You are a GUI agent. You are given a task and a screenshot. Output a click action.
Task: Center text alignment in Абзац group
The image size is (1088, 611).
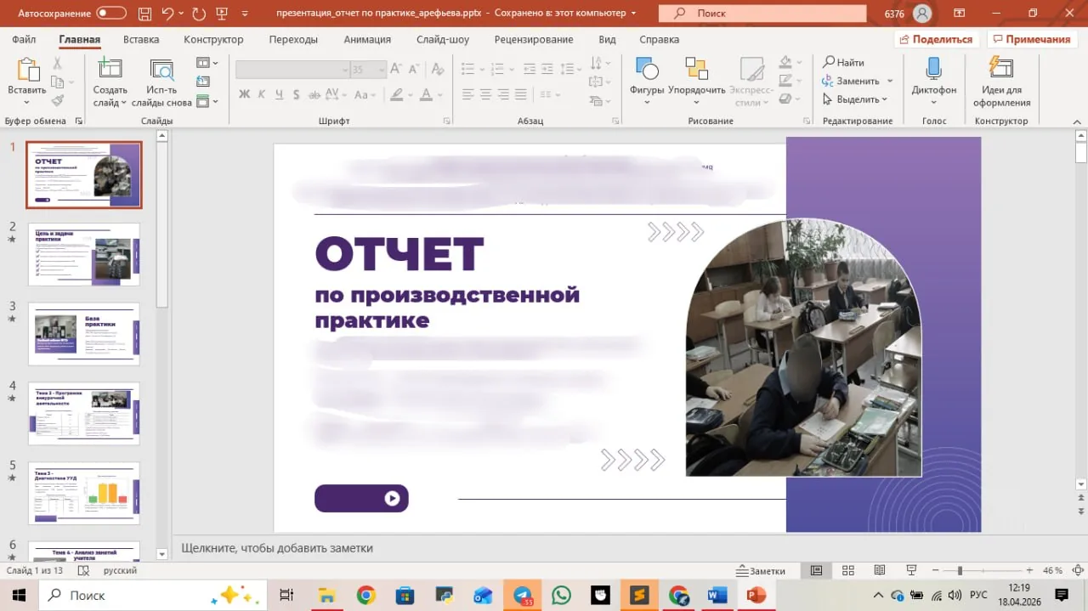click(x=485, y=94)
